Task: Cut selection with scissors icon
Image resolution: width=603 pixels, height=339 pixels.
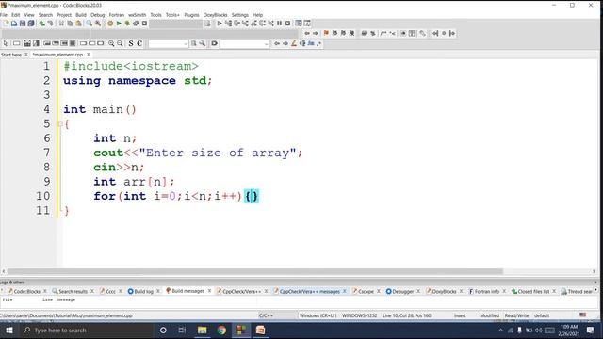Action: click(x=61, y=24)
